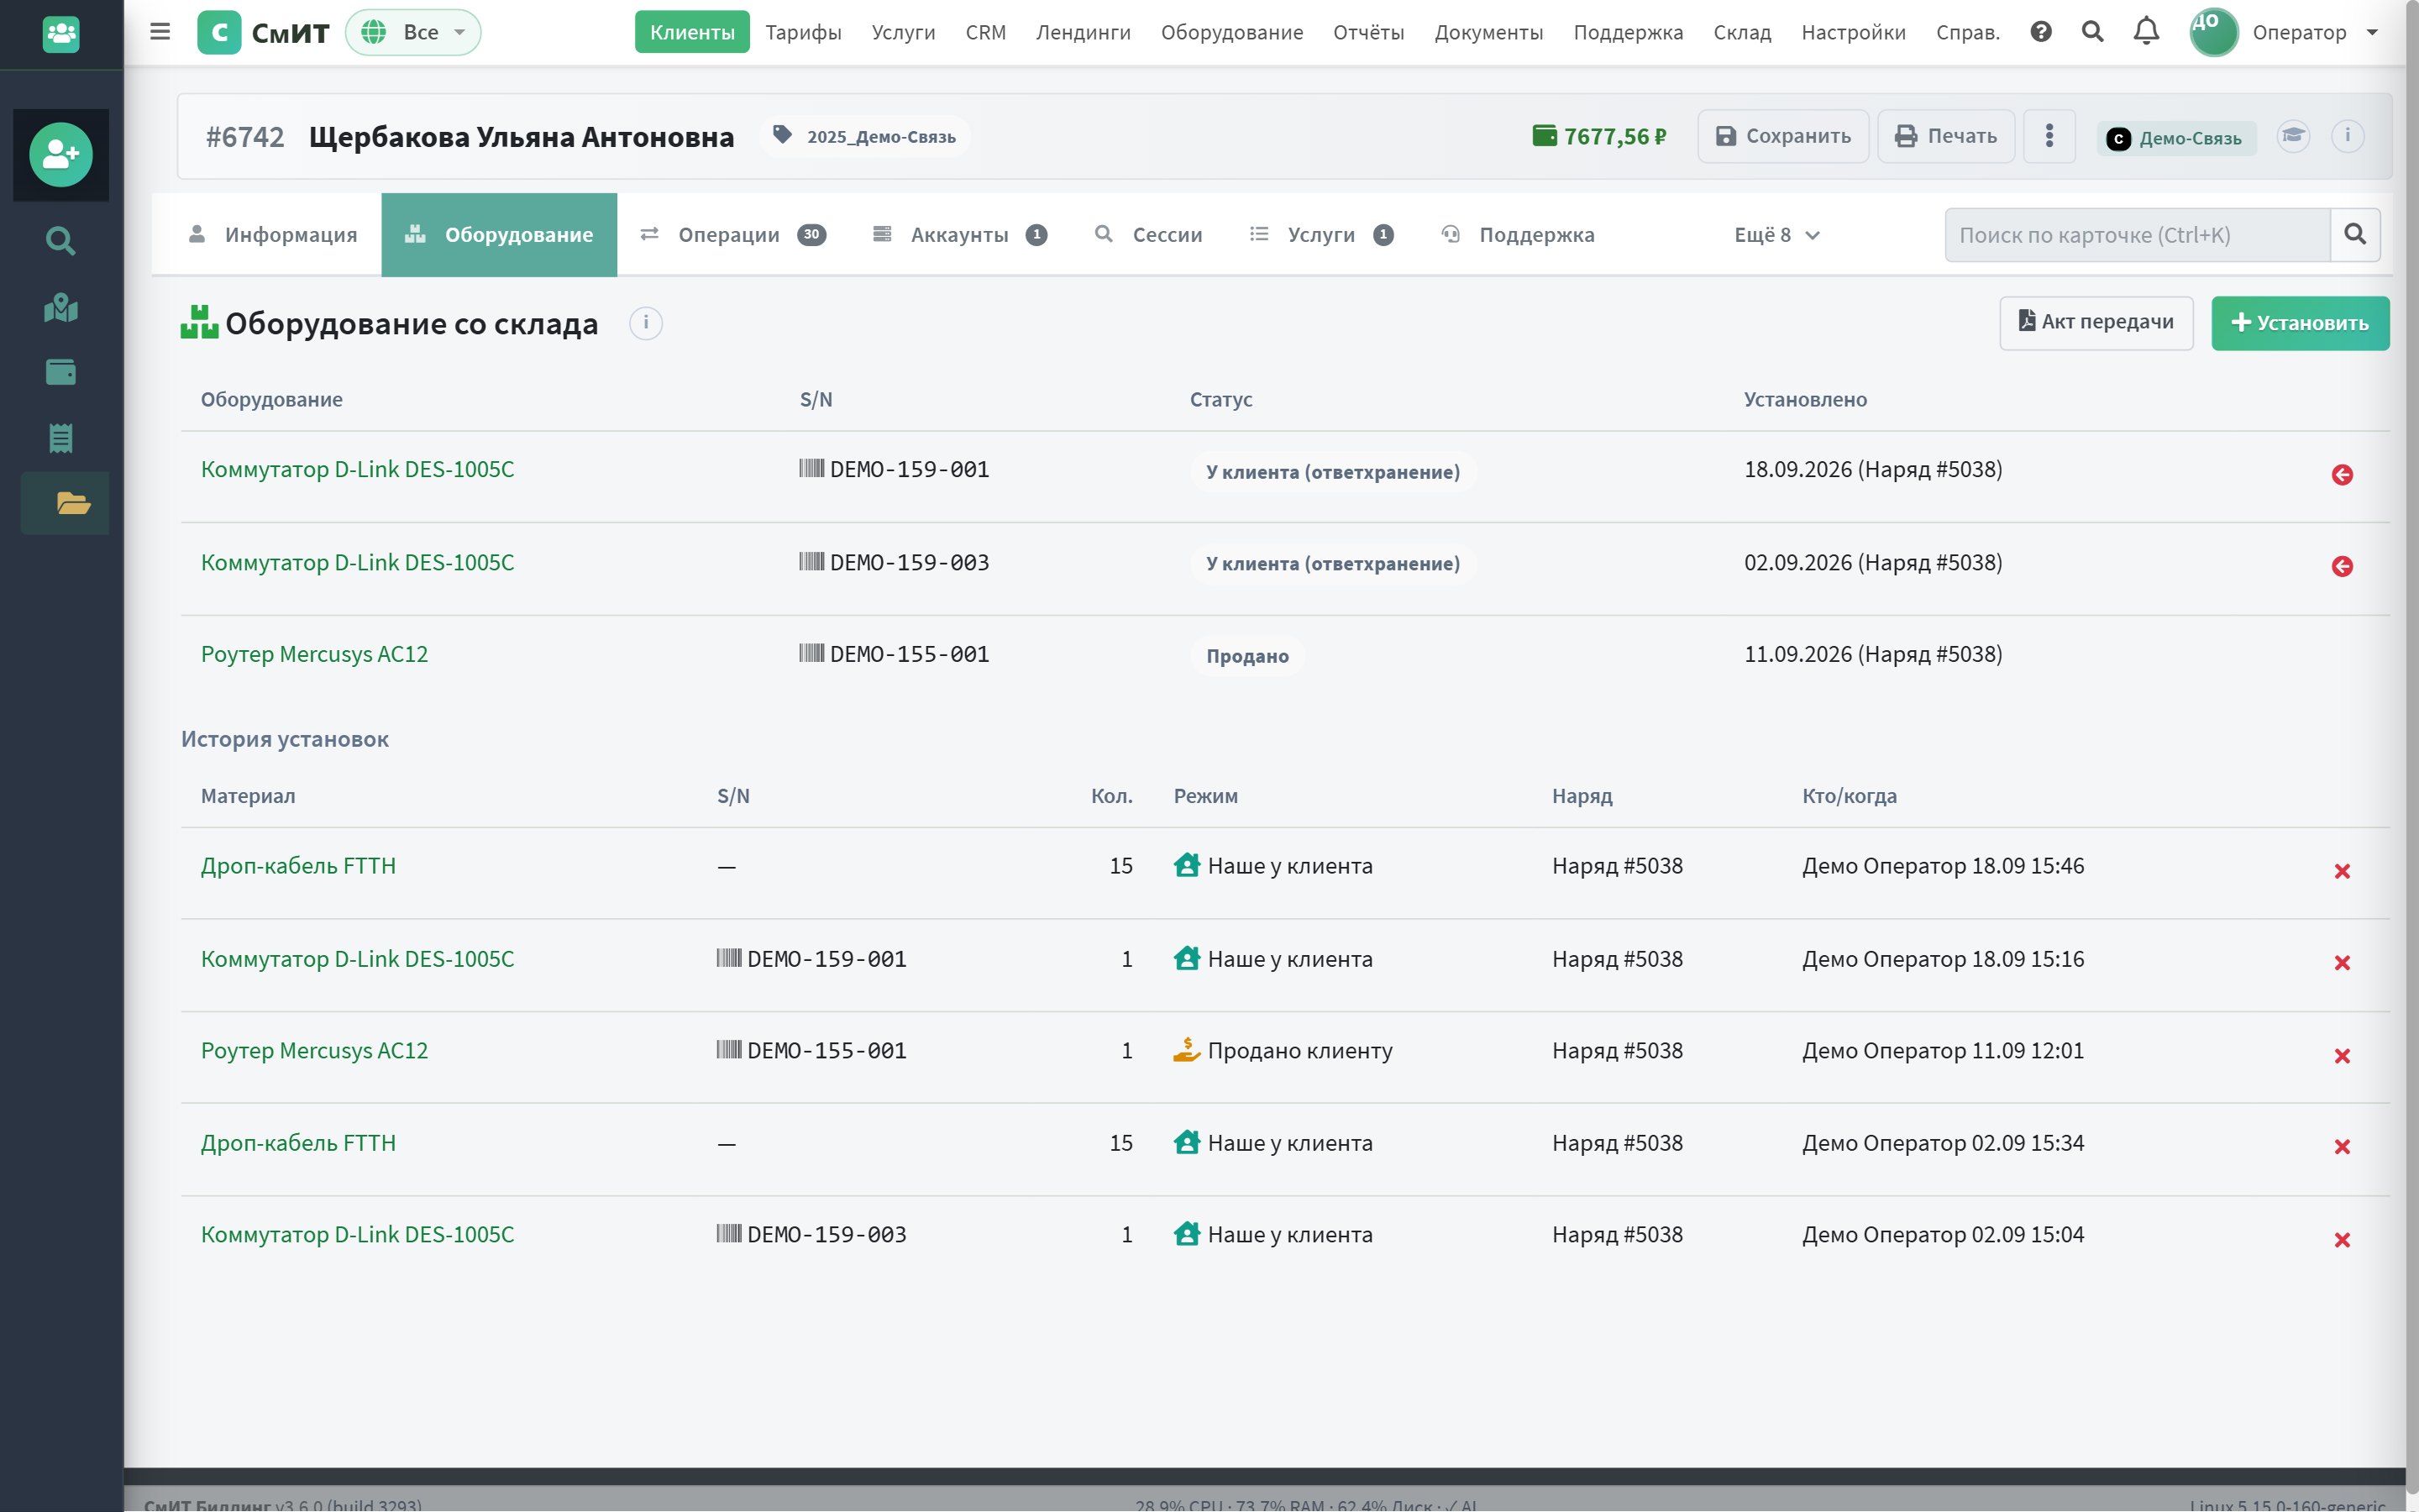Return equipment DEMO-159-003 with red arrow
This screenshot has width=2419, height=1512.
click(x=2342, y=567)
